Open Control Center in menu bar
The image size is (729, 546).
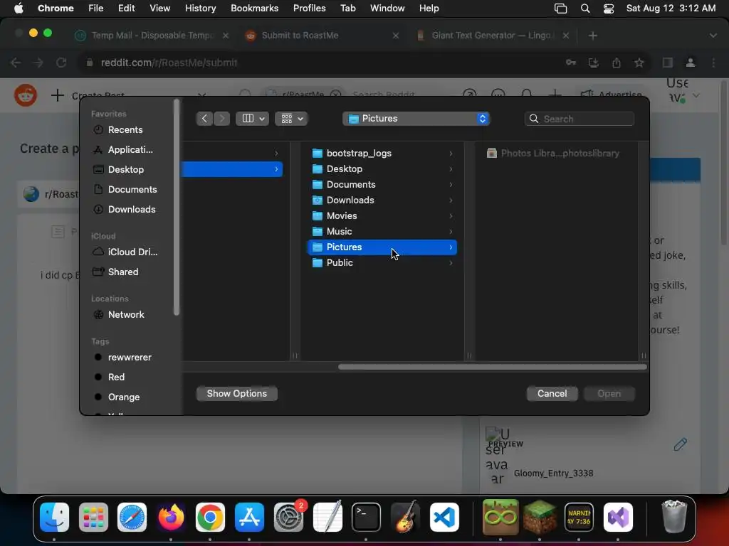[x=608, y=9]
